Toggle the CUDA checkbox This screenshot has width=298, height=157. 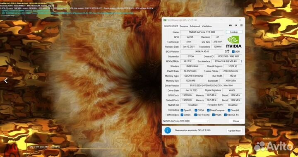point(196,110)
